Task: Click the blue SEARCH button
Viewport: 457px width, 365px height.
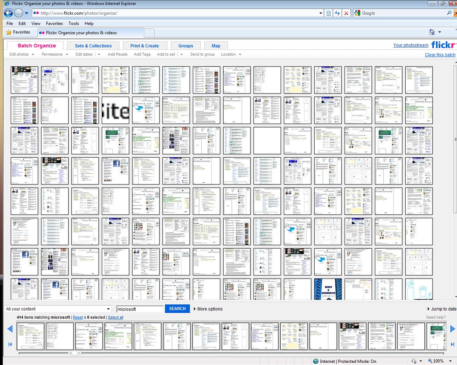Action: pos(177,308)
